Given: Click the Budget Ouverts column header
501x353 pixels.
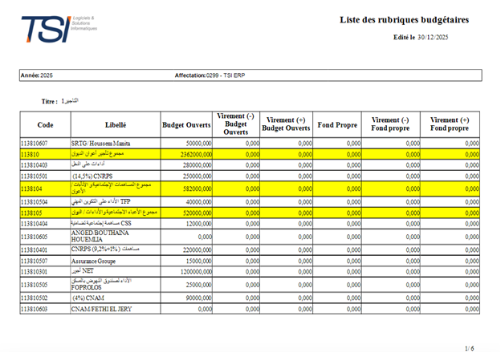Looking at the screenshot, I should (x=186, y=125).
